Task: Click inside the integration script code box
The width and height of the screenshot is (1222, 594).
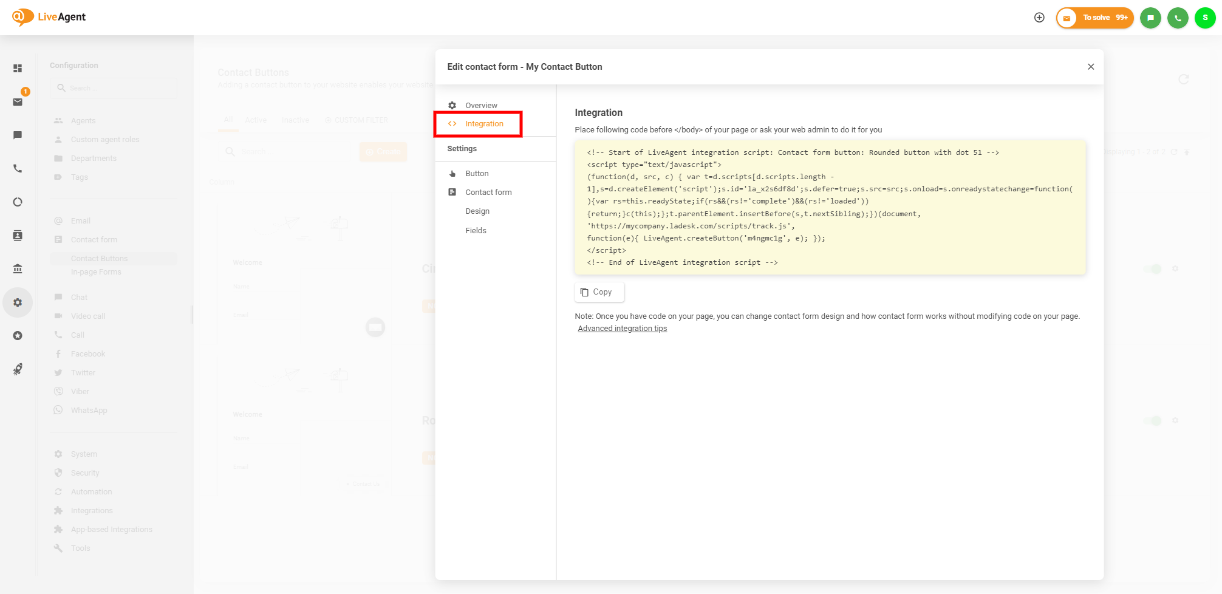Action: 830,208
